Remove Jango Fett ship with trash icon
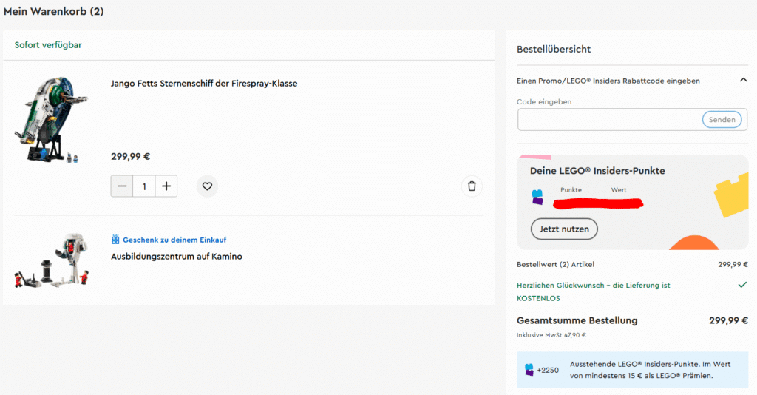Image resolution: width=757 pixels, height=395 pixels. pos(472,186)
